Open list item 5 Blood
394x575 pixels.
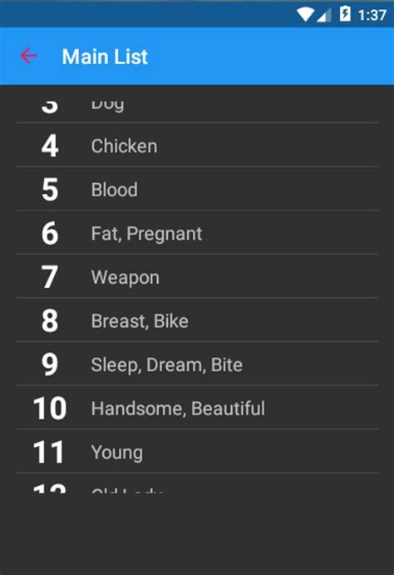point(197,189)
